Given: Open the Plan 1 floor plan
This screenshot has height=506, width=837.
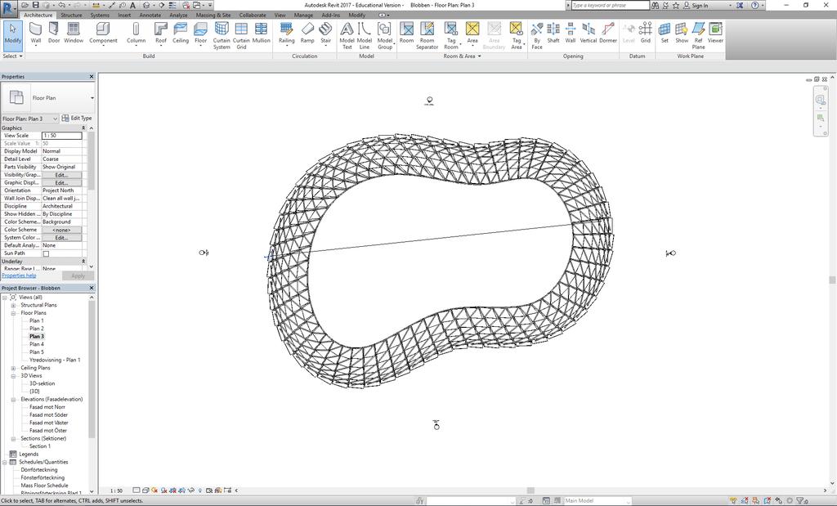Looking at the screenshot, I should (37, 320).
